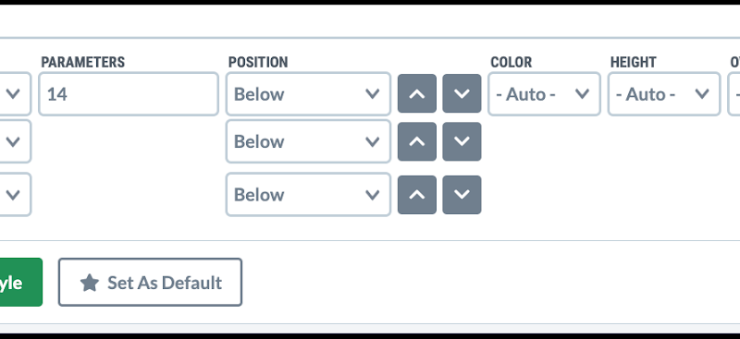Screen dimensions: 740x339
Task: Open the cut-off dropdown right of Height
Action: [x=734, y=94]
